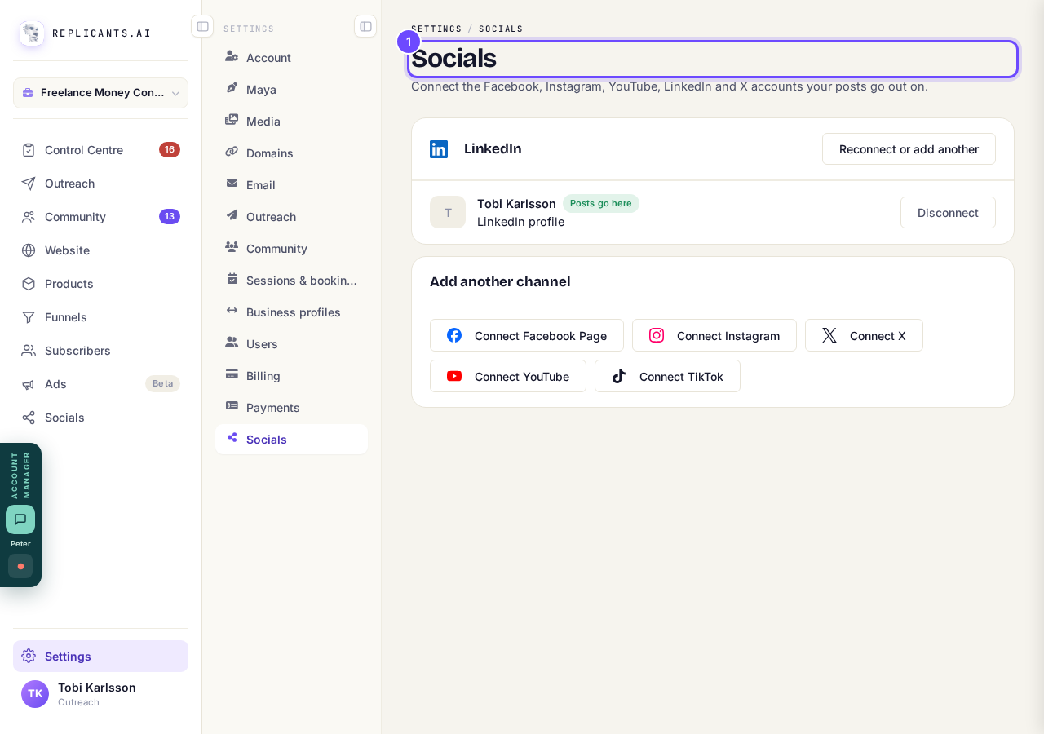Click the Posts go here badge
This screenshot has height=734, width=1044.
(601, 203)
